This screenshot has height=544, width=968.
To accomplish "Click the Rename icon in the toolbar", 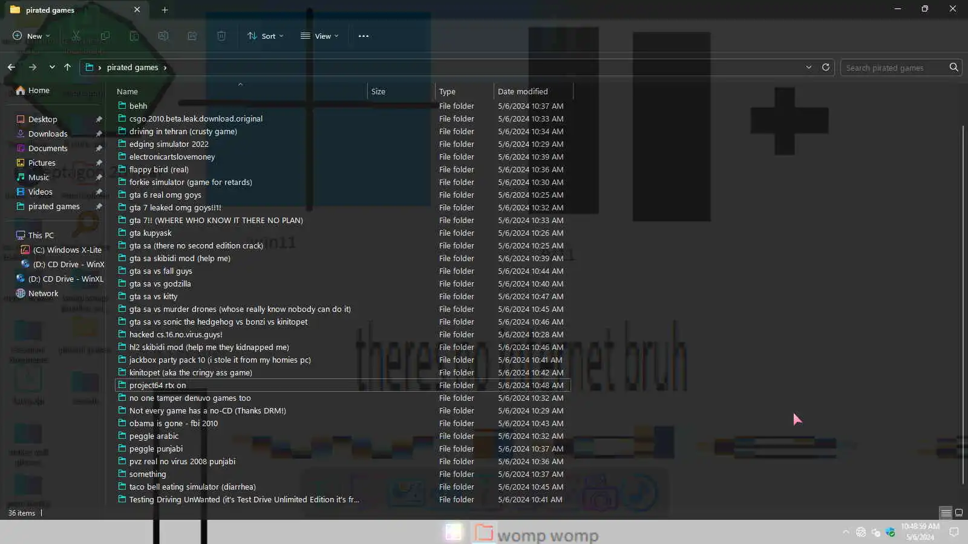I will point(163,36).
